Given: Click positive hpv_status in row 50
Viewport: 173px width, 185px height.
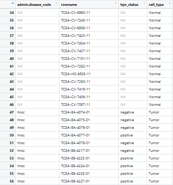Looking at the screenshot, I should pos(126,135).
